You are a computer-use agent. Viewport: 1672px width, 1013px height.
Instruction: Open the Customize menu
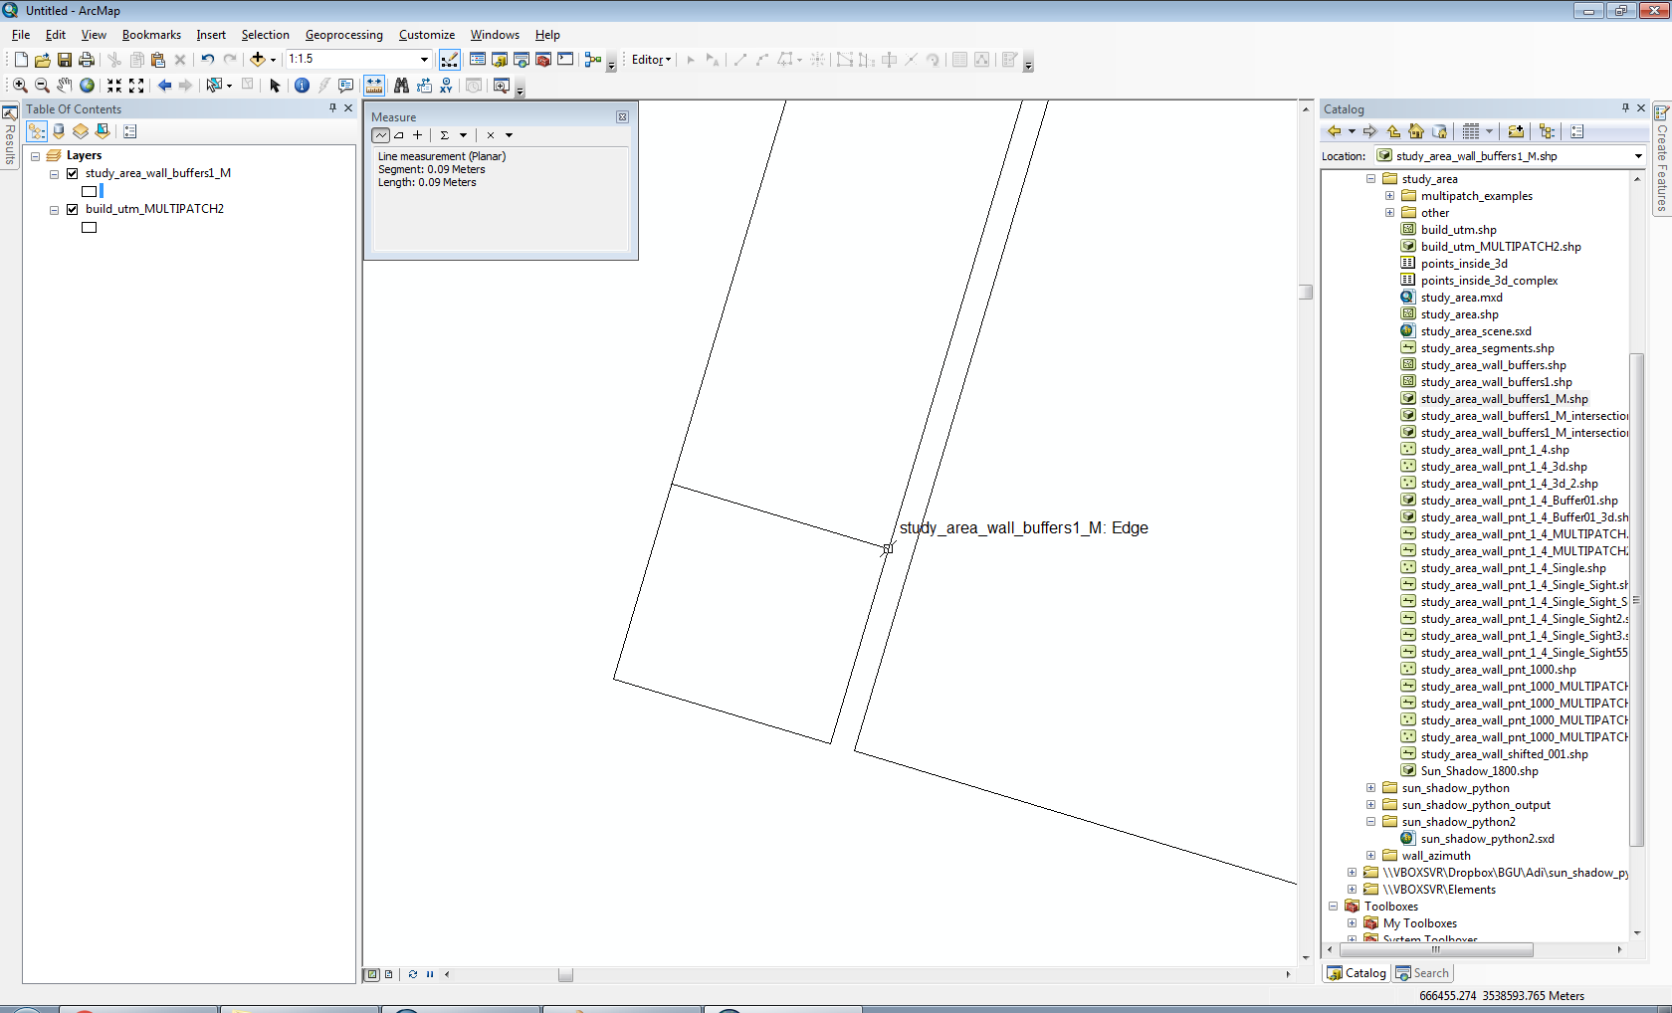click(x=427, y=35)
